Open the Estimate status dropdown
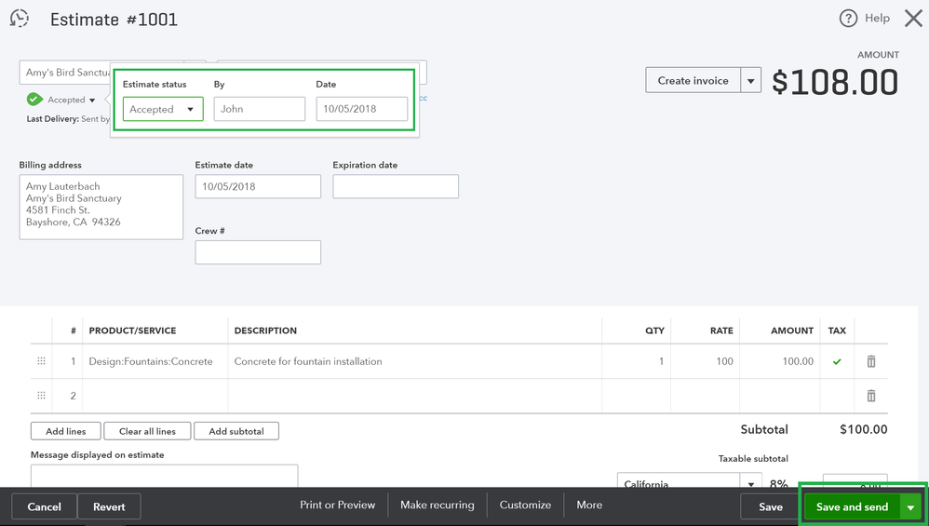Screen dimensions: 929x526 coord(163,109)
